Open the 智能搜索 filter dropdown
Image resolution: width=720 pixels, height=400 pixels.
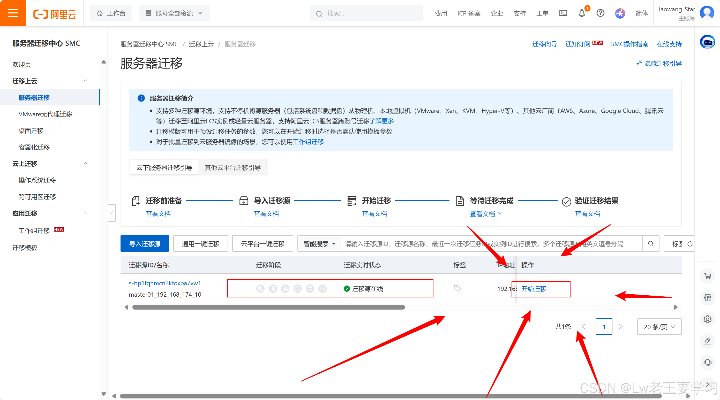pos(319,244)
